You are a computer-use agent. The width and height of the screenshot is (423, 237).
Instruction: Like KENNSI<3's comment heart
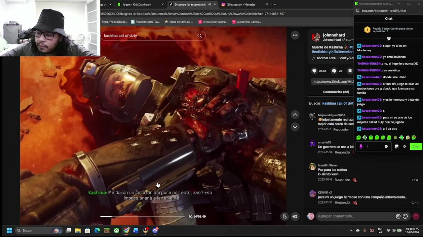(x=413, y=203)
